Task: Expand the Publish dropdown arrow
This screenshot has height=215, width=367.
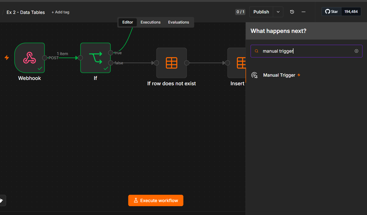Action: [278, 12]
